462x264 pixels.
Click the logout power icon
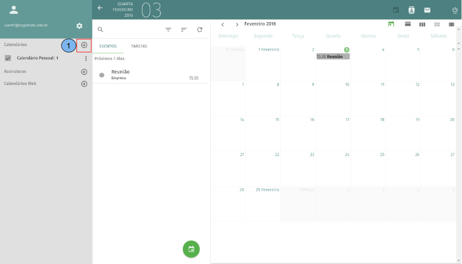[x=455, y=10]
